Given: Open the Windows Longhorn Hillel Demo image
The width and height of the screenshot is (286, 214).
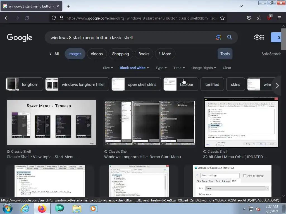Looking at the screenshot, I should [x=150, y=123].
